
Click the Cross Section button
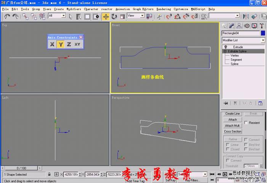click(233, 131)
